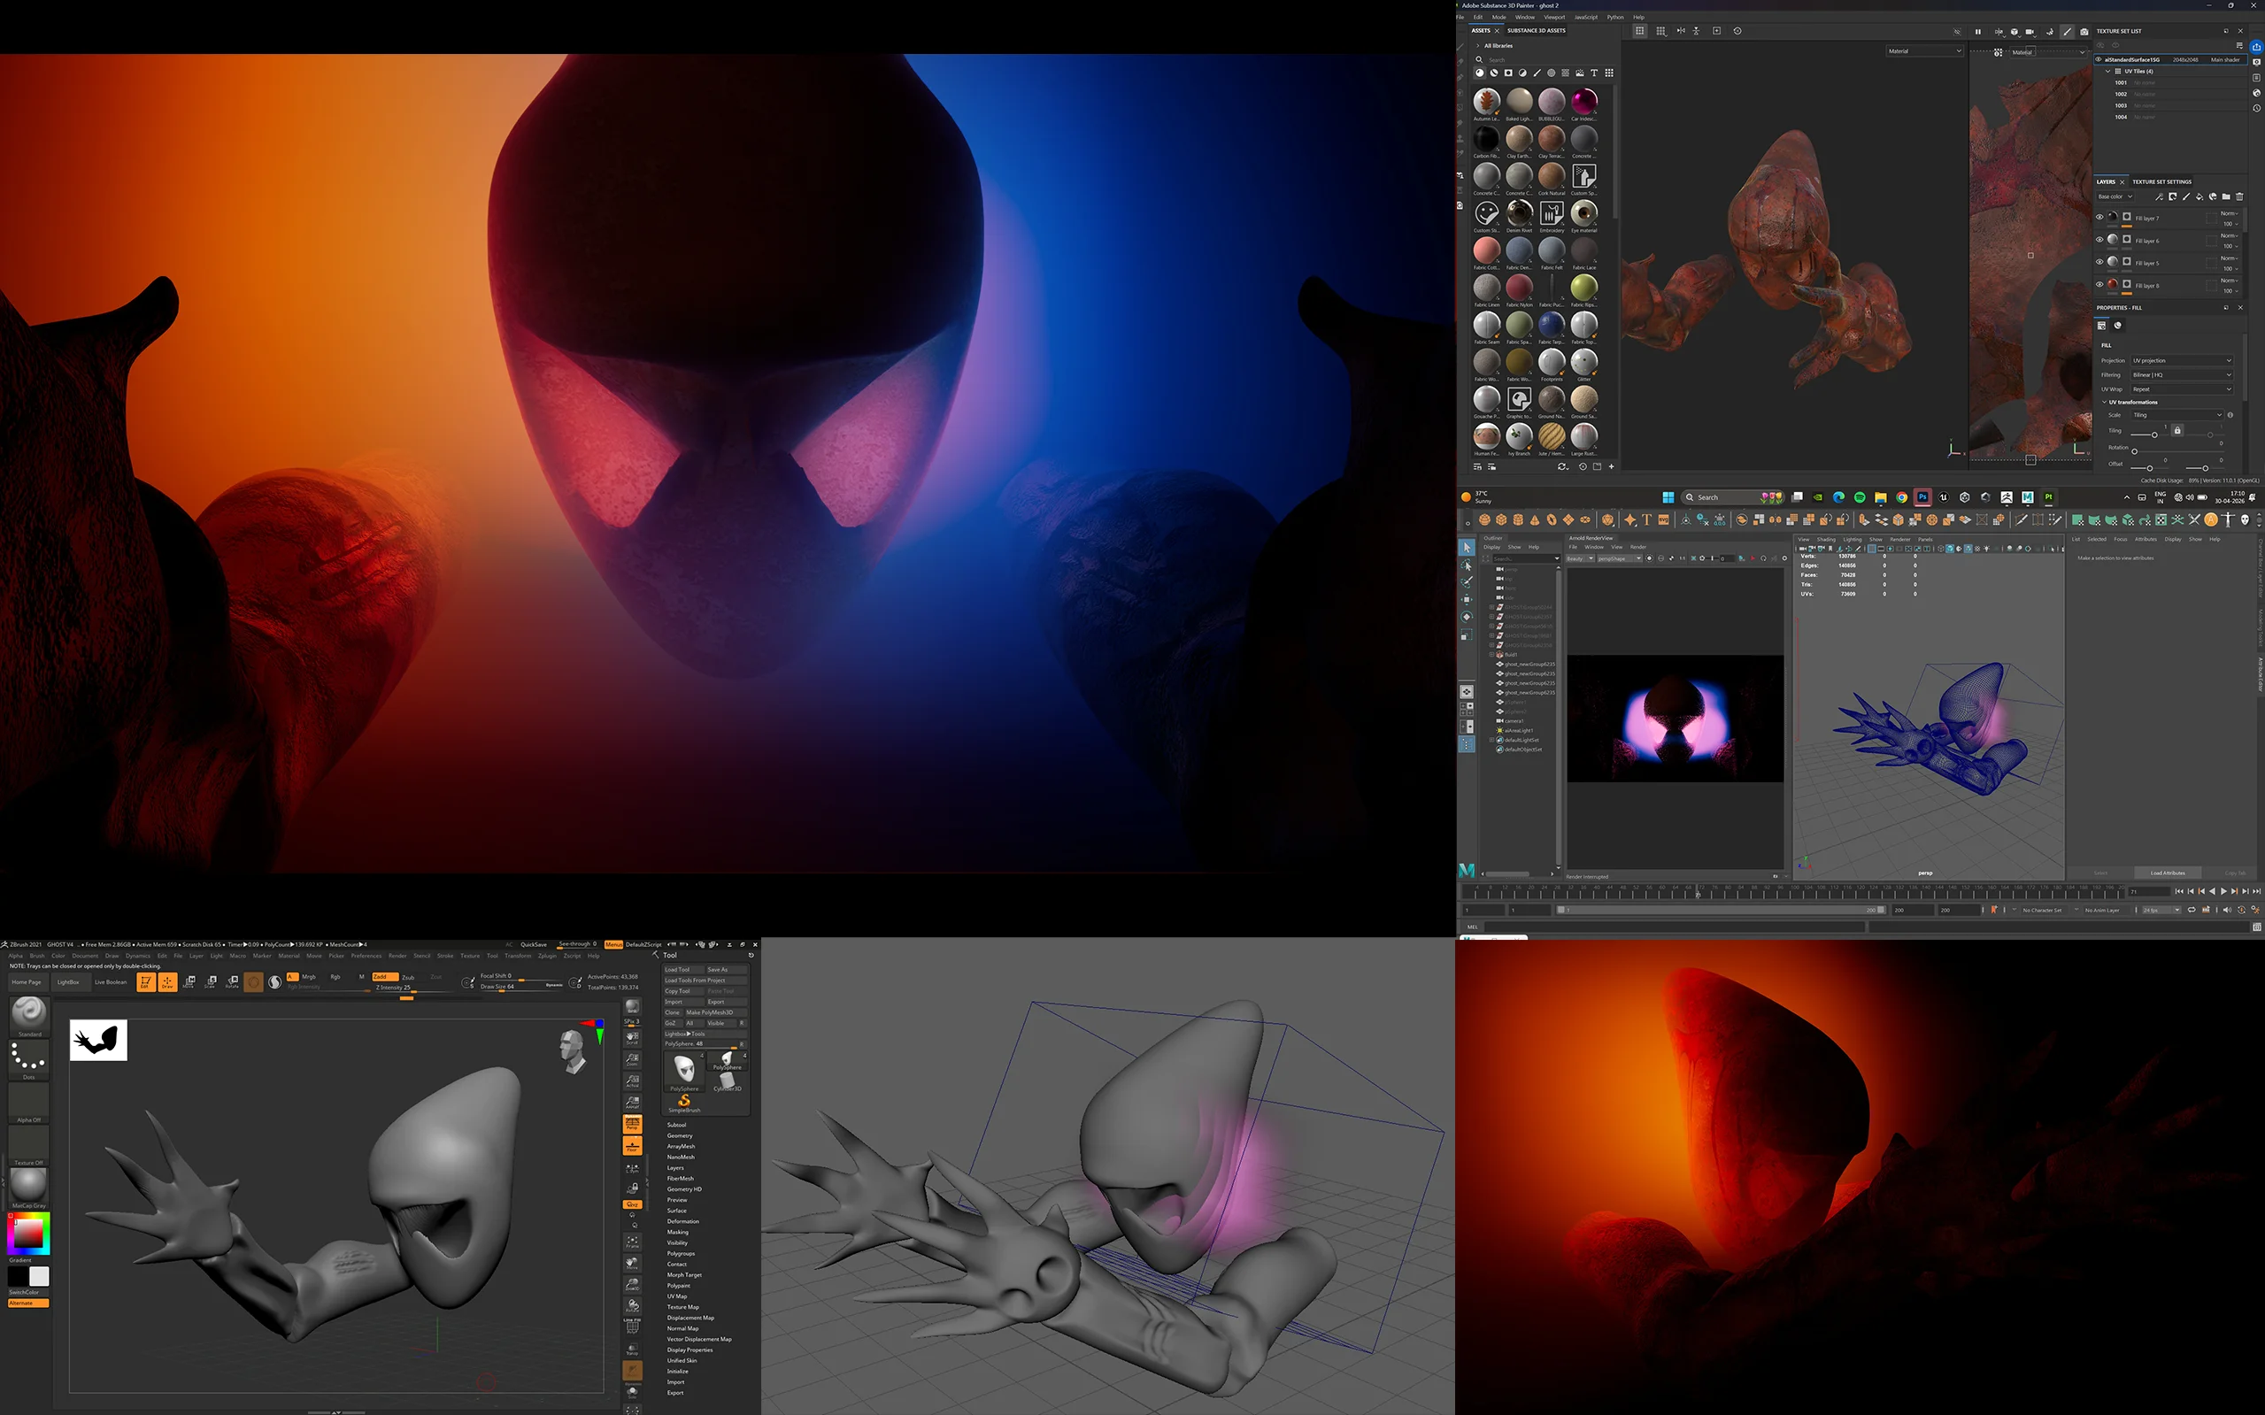Open Spotify from the Windows taskbar
Image resolution: width=2265 pixels, height=1415 pixels.
pos(1860,498)
